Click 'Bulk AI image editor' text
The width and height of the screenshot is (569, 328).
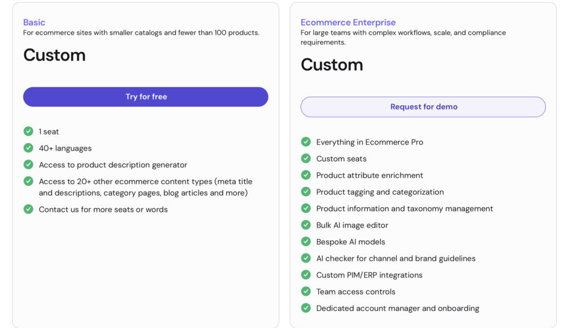click(352, 225)
